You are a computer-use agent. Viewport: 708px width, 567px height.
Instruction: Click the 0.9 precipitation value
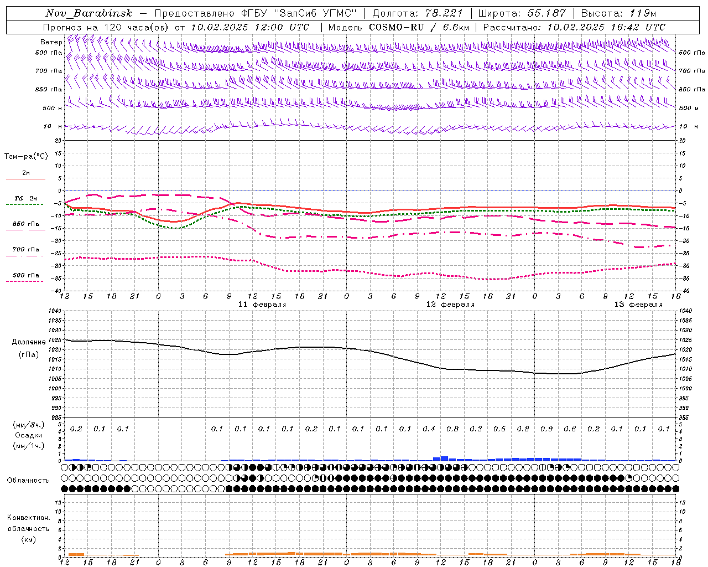546,429
